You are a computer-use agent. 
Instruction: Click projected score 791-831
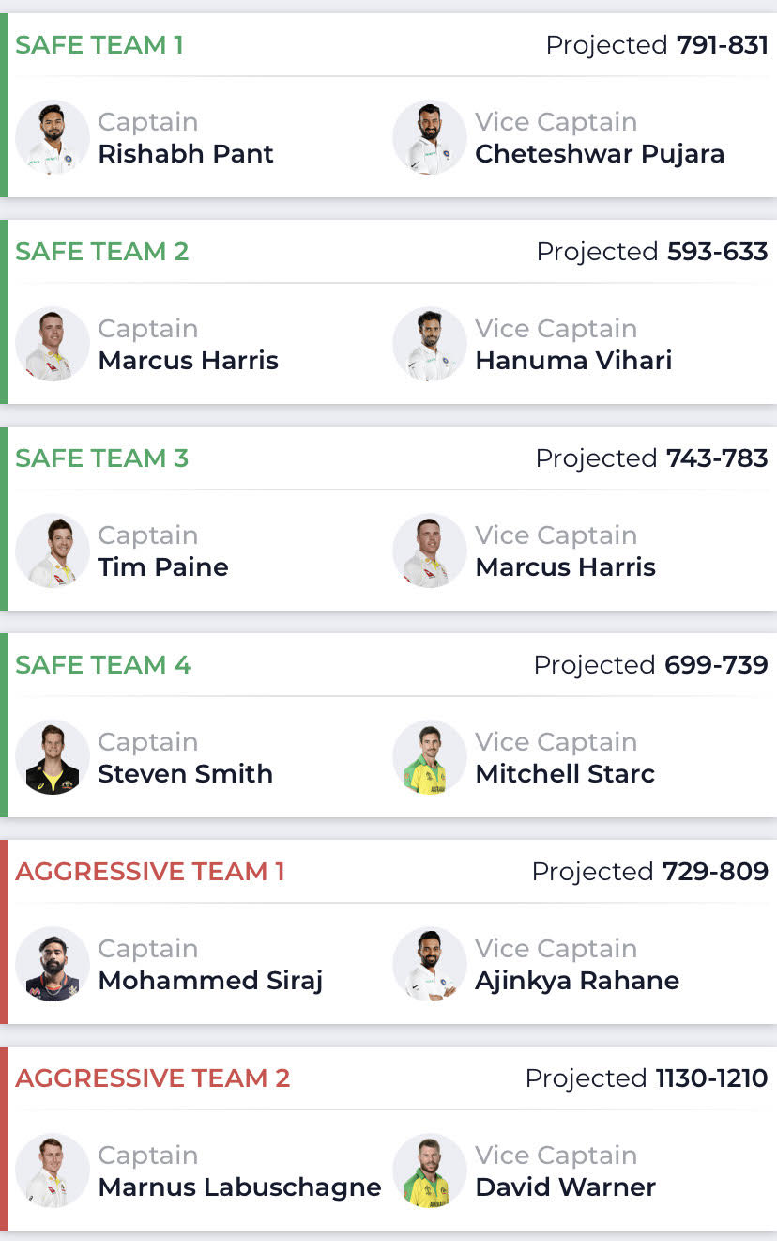coord(723,45)
